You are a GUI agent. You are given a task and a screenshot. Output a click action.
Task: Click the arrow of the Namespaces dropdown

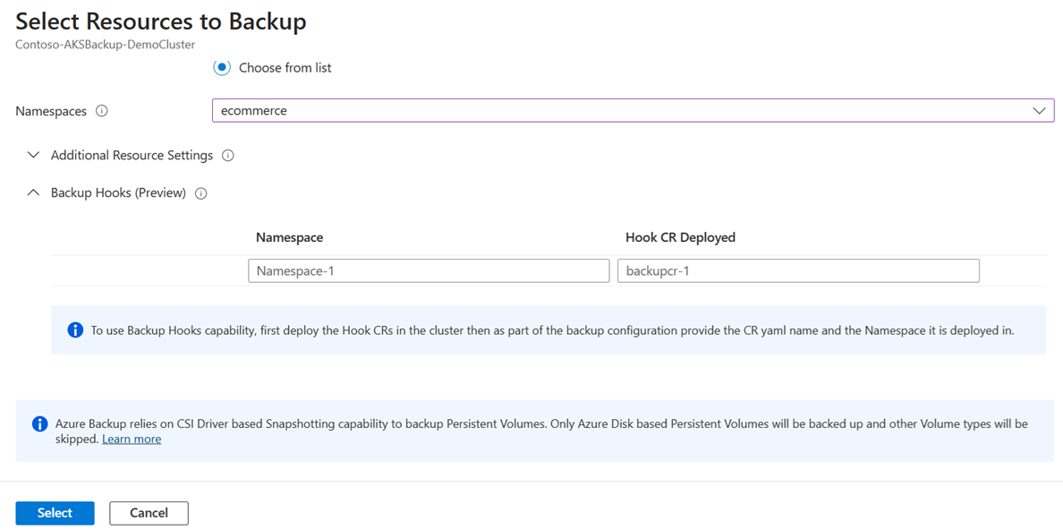pos(1039,110)
